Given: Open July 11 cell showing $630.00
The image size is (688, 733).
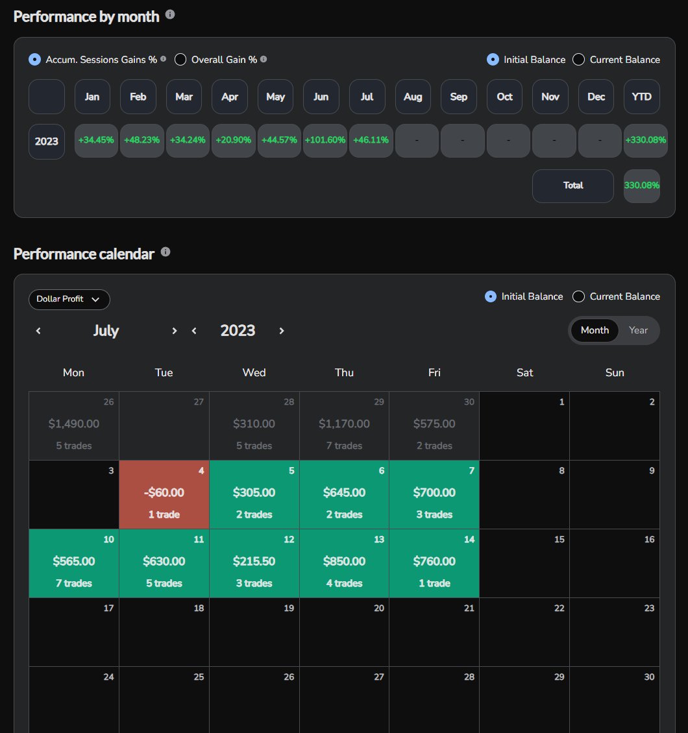Looking at the screenshot, I should click(x=164, y=563).
